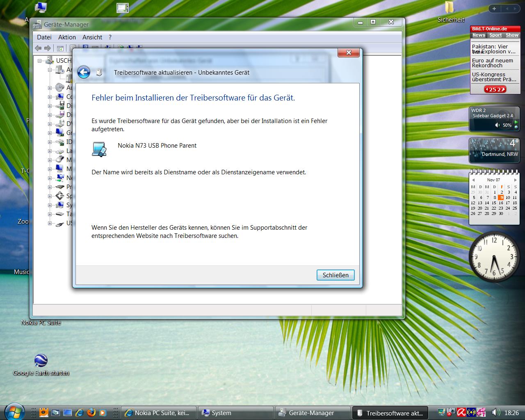Select the 'Sp' storage controller icon in the tree
525x420 pixels.
(60, 196)
